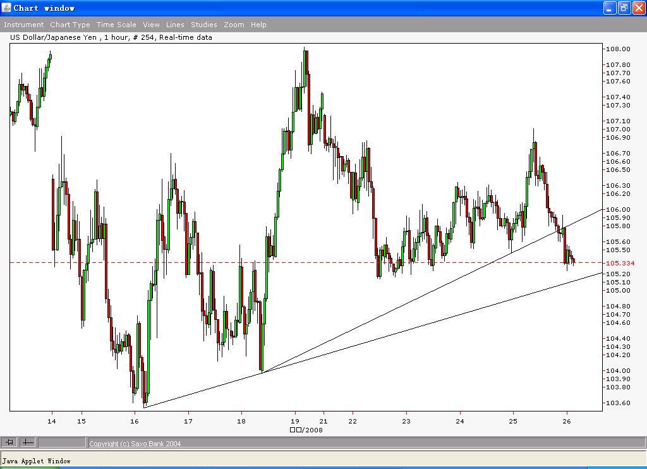Open the Zoom menu

[x=234, y=25]
